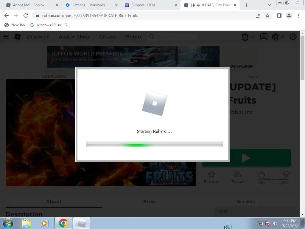Open the Roblox hamburger menu
This screenshot has width=305, height=229.
[6, 37]
